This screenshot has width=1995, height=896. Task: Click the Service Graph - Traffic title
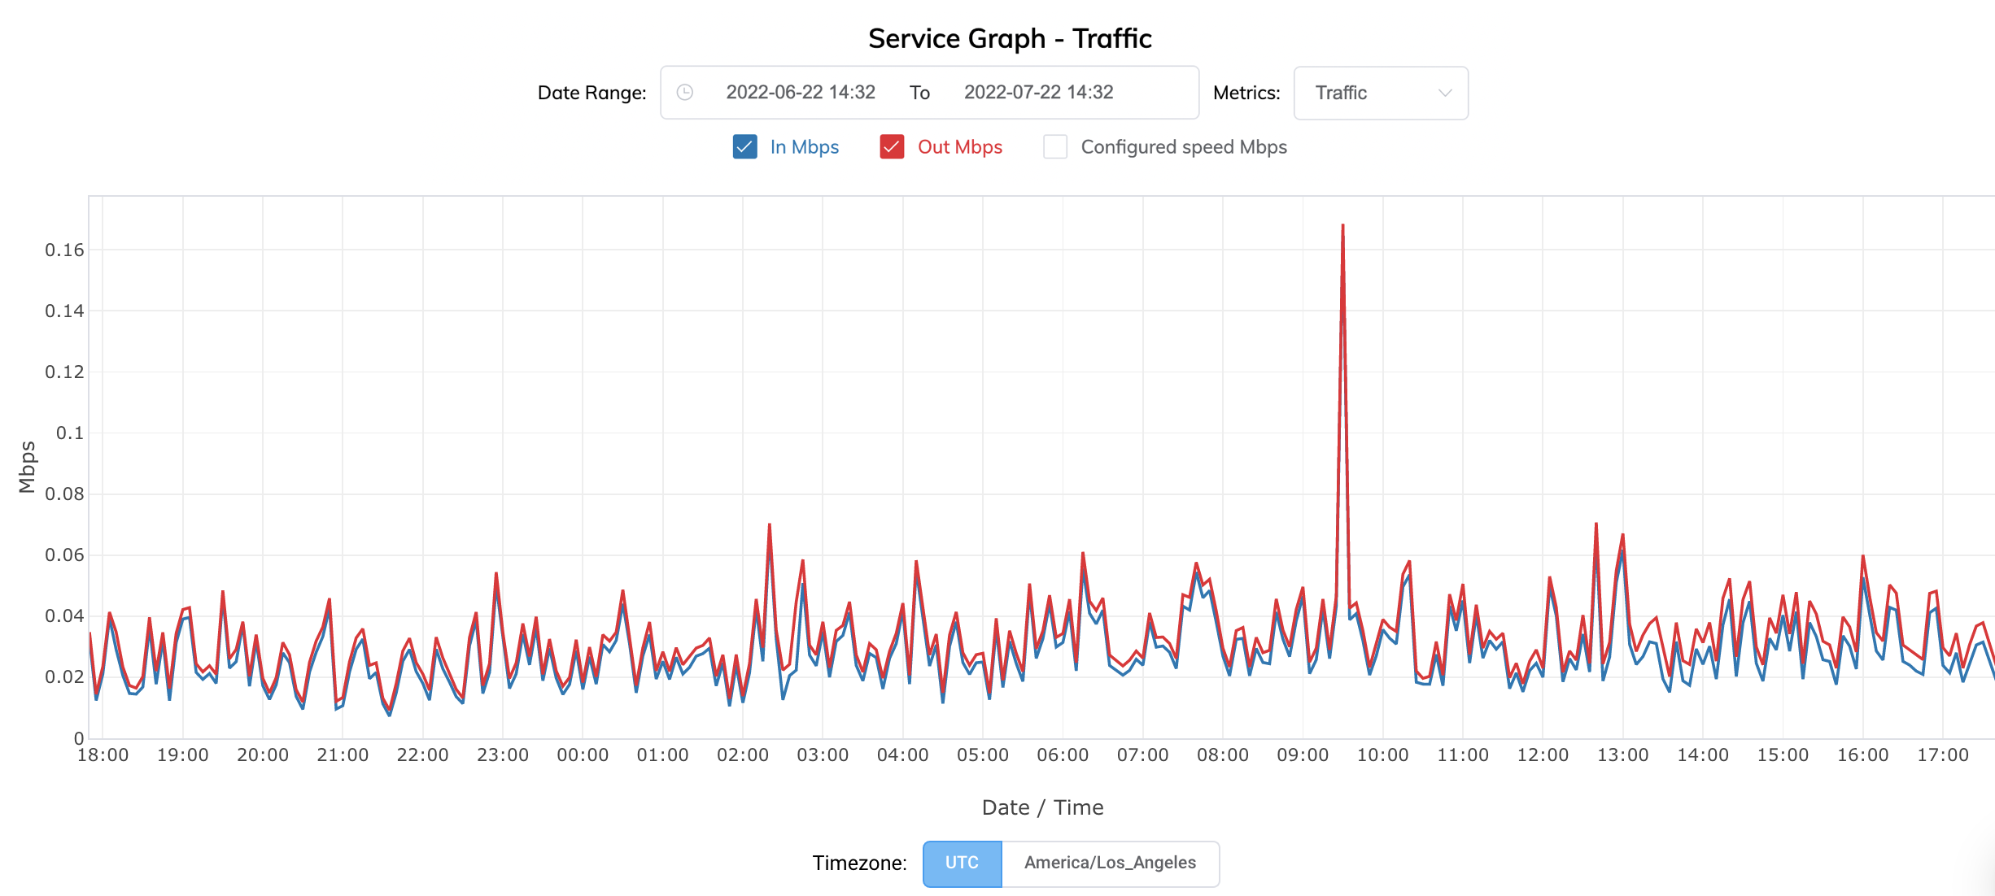pos(1010,38)
